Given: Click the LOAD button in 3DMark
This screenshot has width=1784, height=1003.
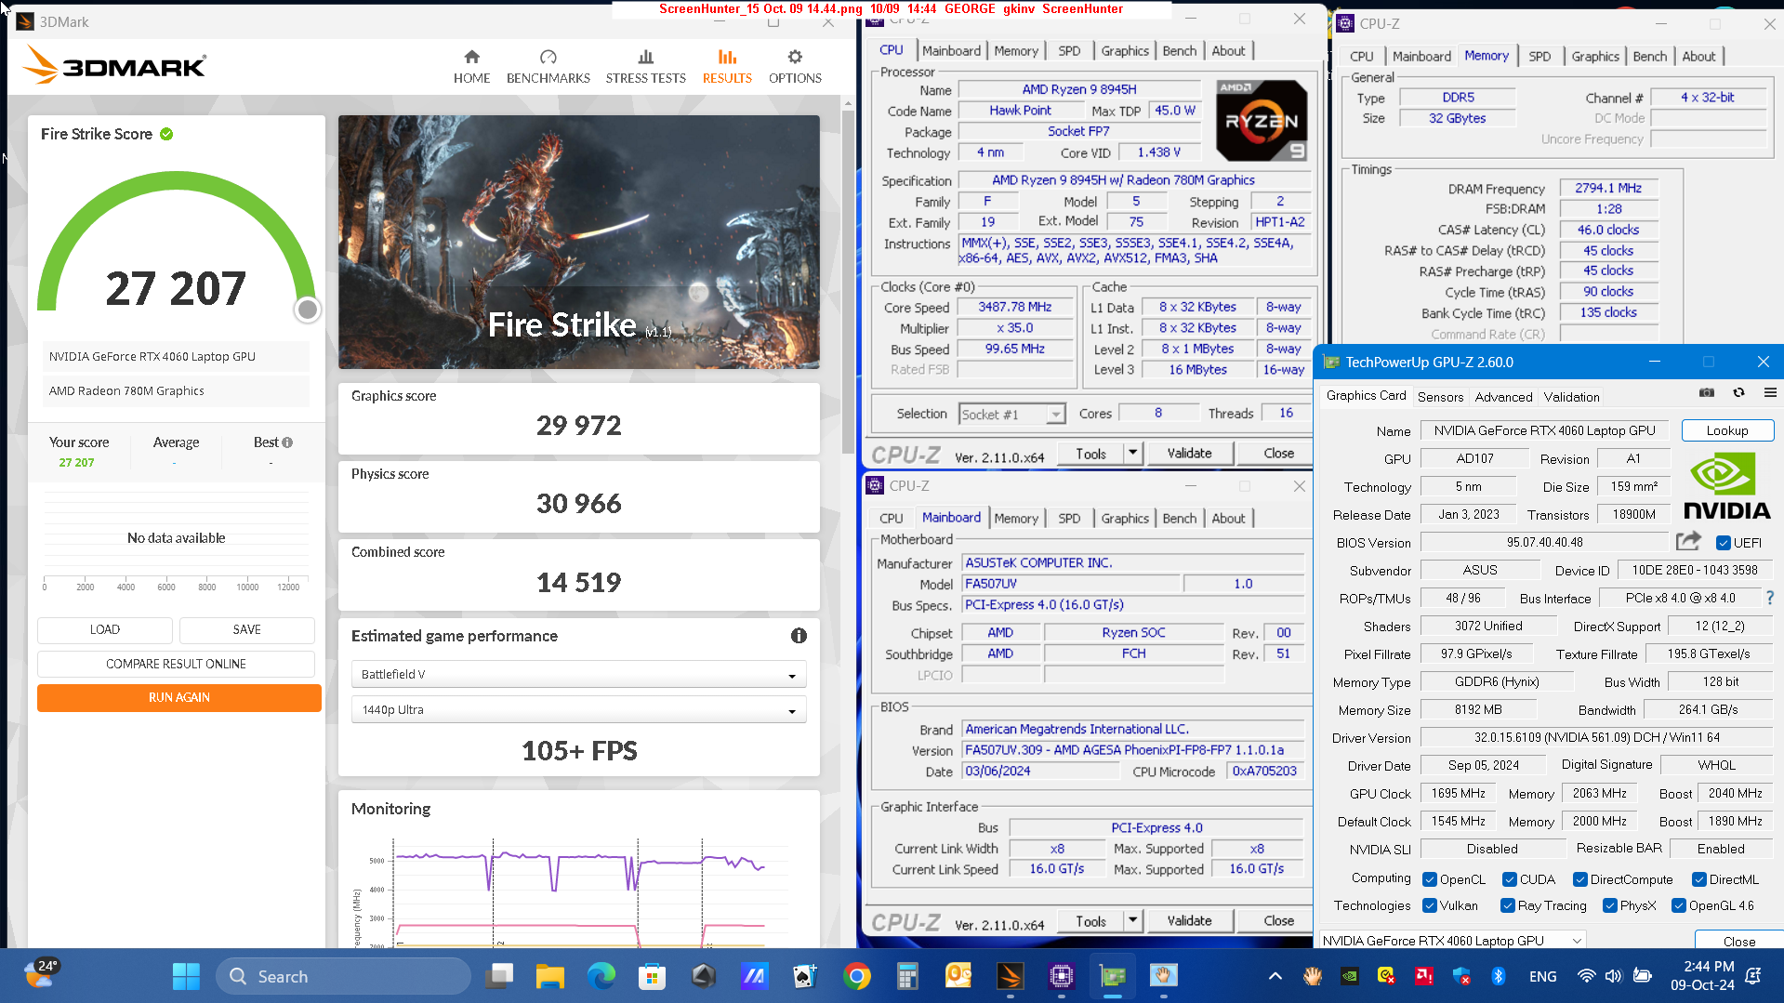Looking at the screenshot, I should [105, 629].
